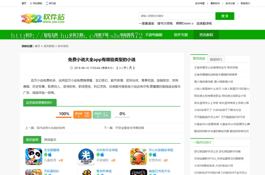Open previous article 现代战争4:决战时刻有

(51, 128)
